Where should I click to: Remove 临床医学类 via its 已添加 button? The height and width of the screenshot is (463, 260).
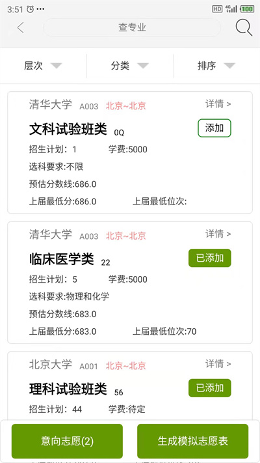coord(210,258)
